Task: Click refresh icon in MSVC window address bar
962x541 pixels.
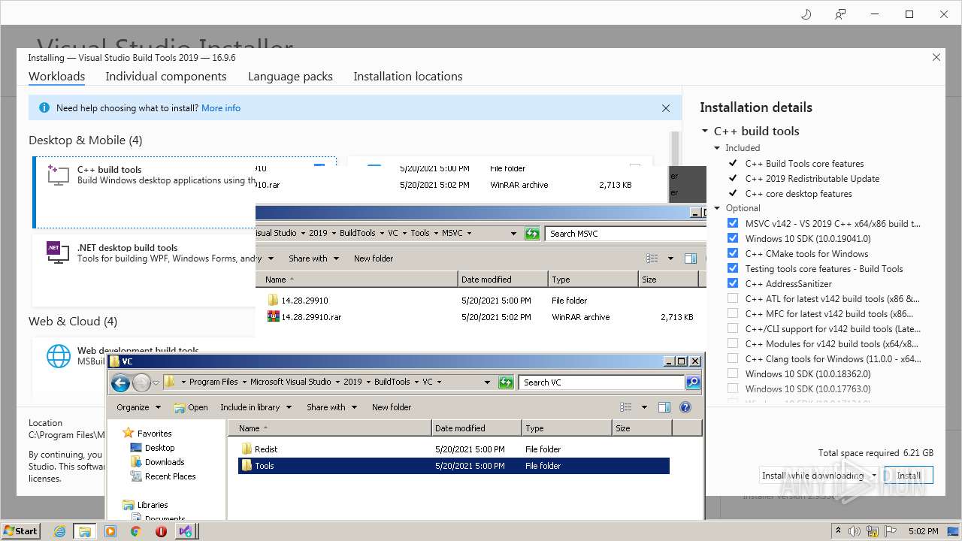Action: pyautogui.click(x=532, y=234)
